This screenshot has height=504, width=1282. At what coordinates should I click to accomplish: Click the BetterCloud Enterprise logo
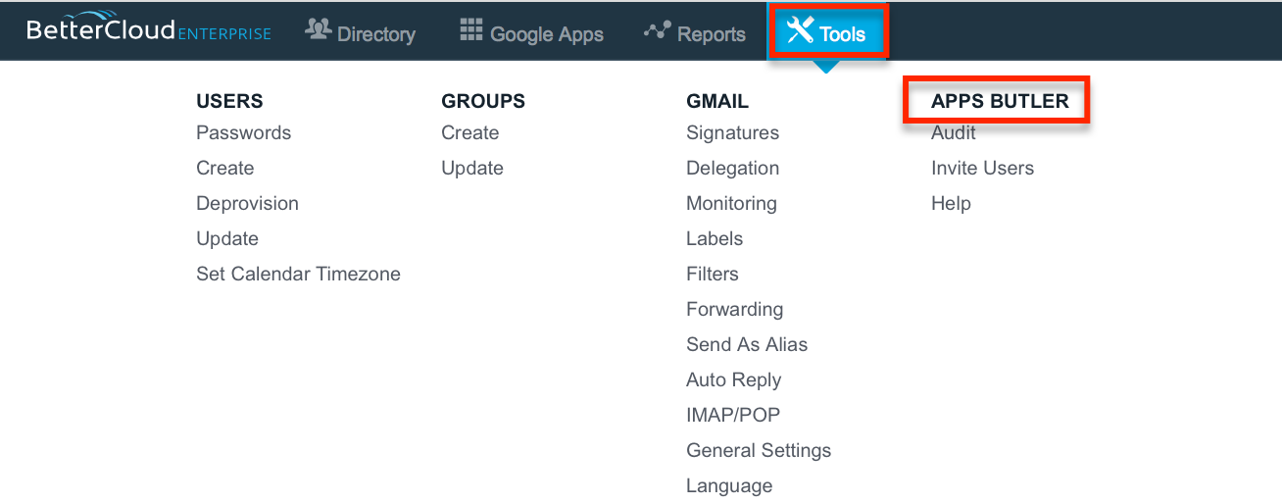[x=149, y=30]
